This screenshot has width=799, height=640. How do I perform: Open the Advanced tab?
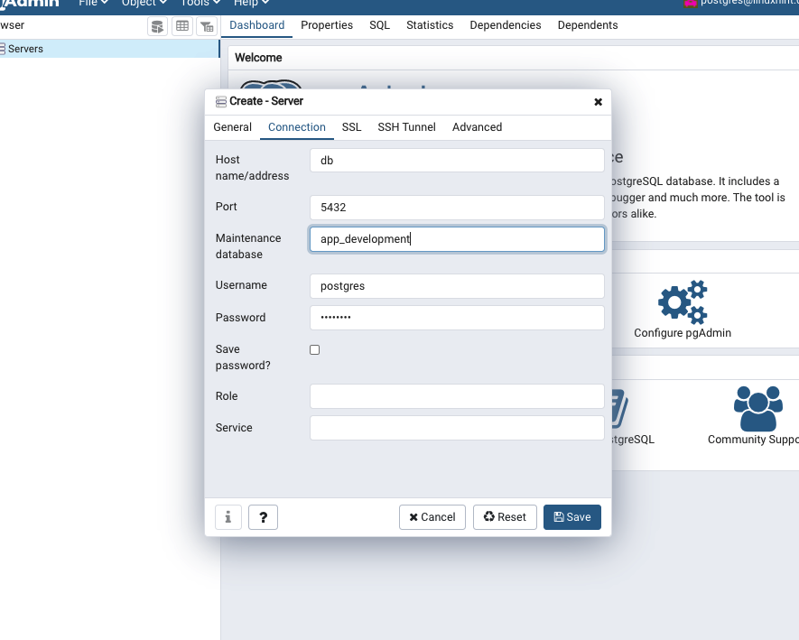click(x=477, y=127)
